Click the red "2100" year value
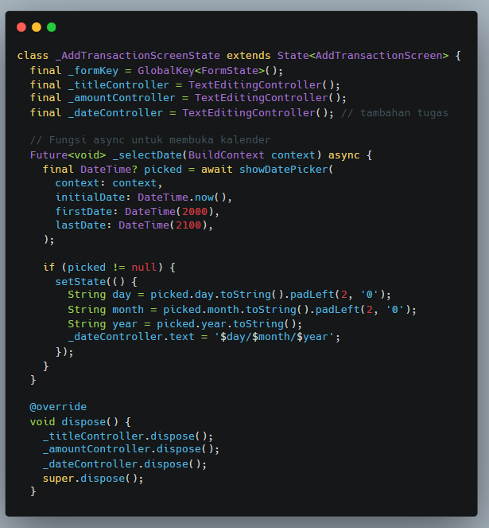Screen dimensions: 489x528 coord(188,225)
